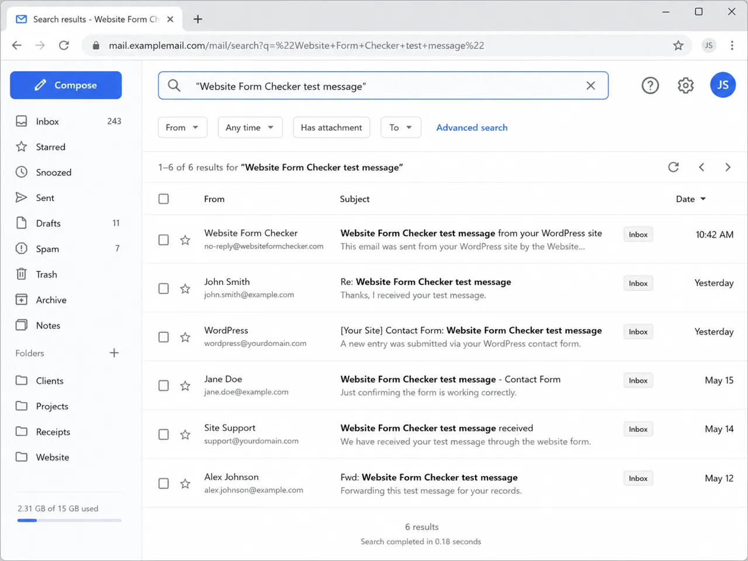This screenshot has width=748, height=561.
Task: Check the Jane Doe email checkbox
Action: click(x=164, y=386)
